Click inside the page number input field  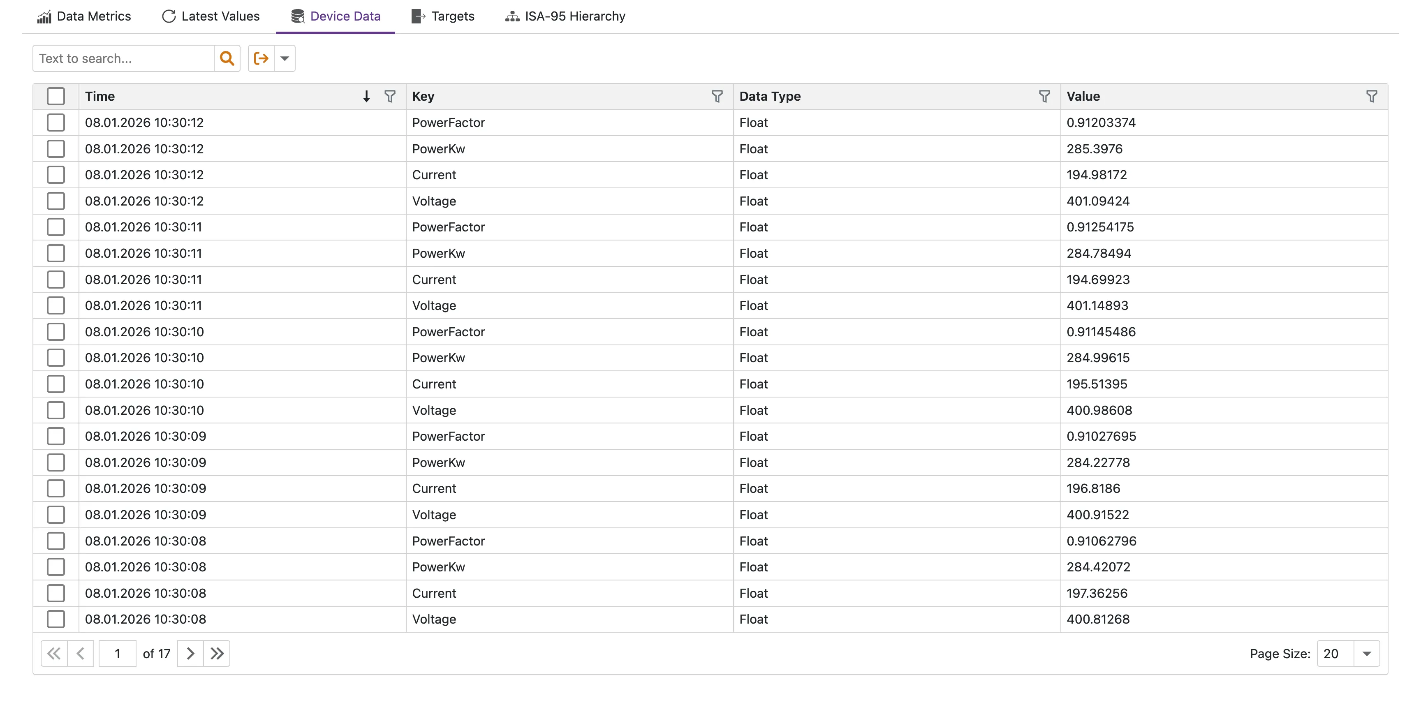[x=117, y=653]
